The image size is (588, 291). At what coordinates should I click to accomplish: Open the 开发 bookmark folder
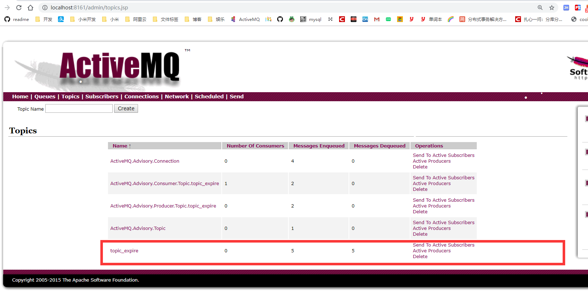pyautogui.click(x=44, y=19)
